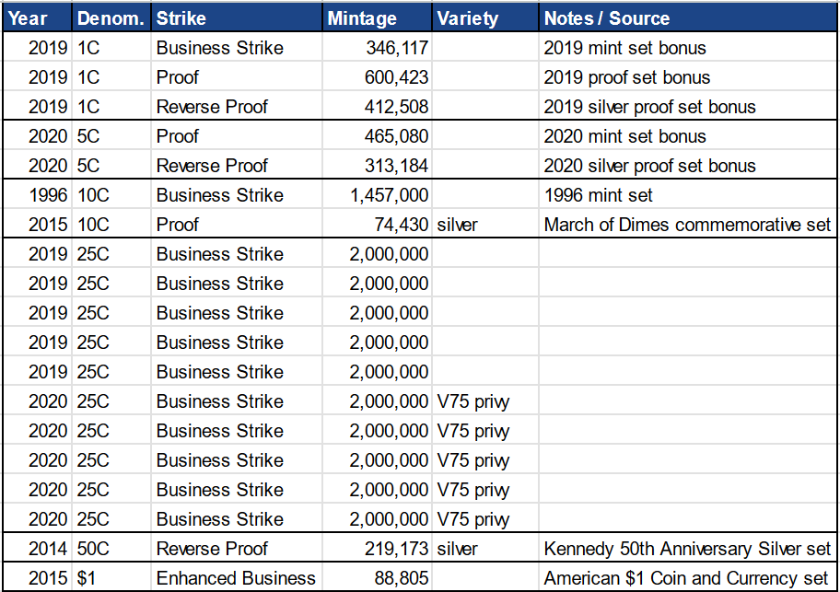Select the Kennedy 50th Anniversary Silver set cell
Screen dimensions: 840x592
(687, 549)
